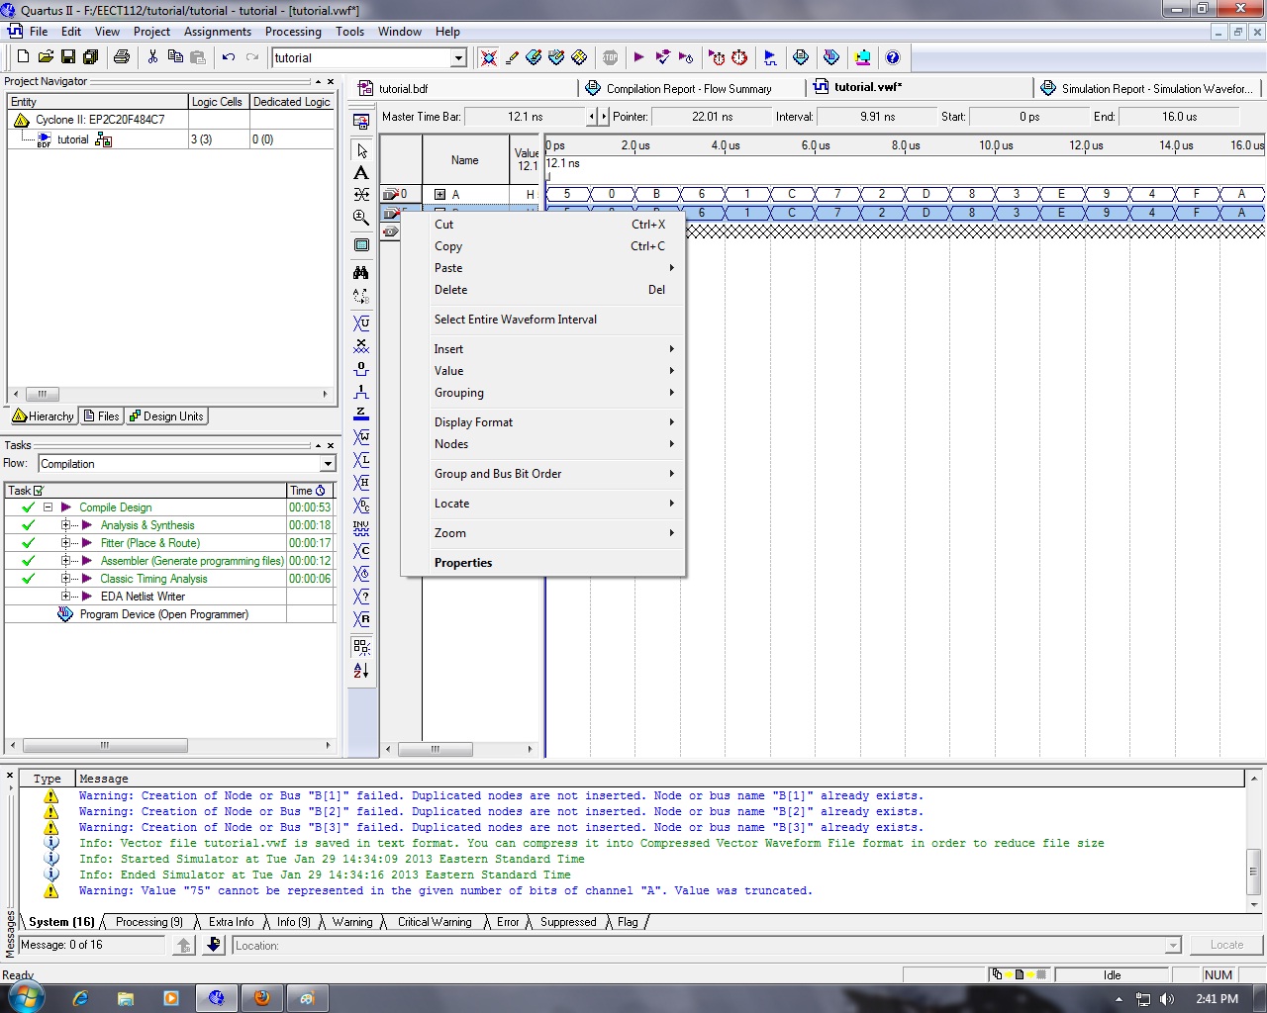Click the Open file toolbar icon
This screenshot has height=1013, width=1267.
[x=46, y=57]
